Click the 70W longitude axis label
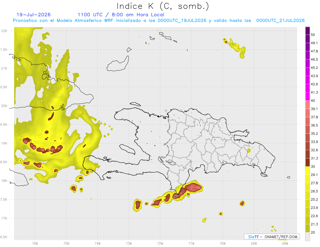Screen dimensions: 320x247 coord(223,244)
